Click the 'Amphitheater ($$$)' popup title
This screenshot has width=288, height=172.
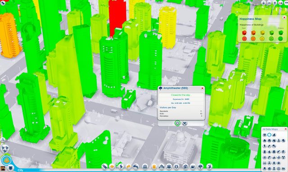click(x=175, y=88)
